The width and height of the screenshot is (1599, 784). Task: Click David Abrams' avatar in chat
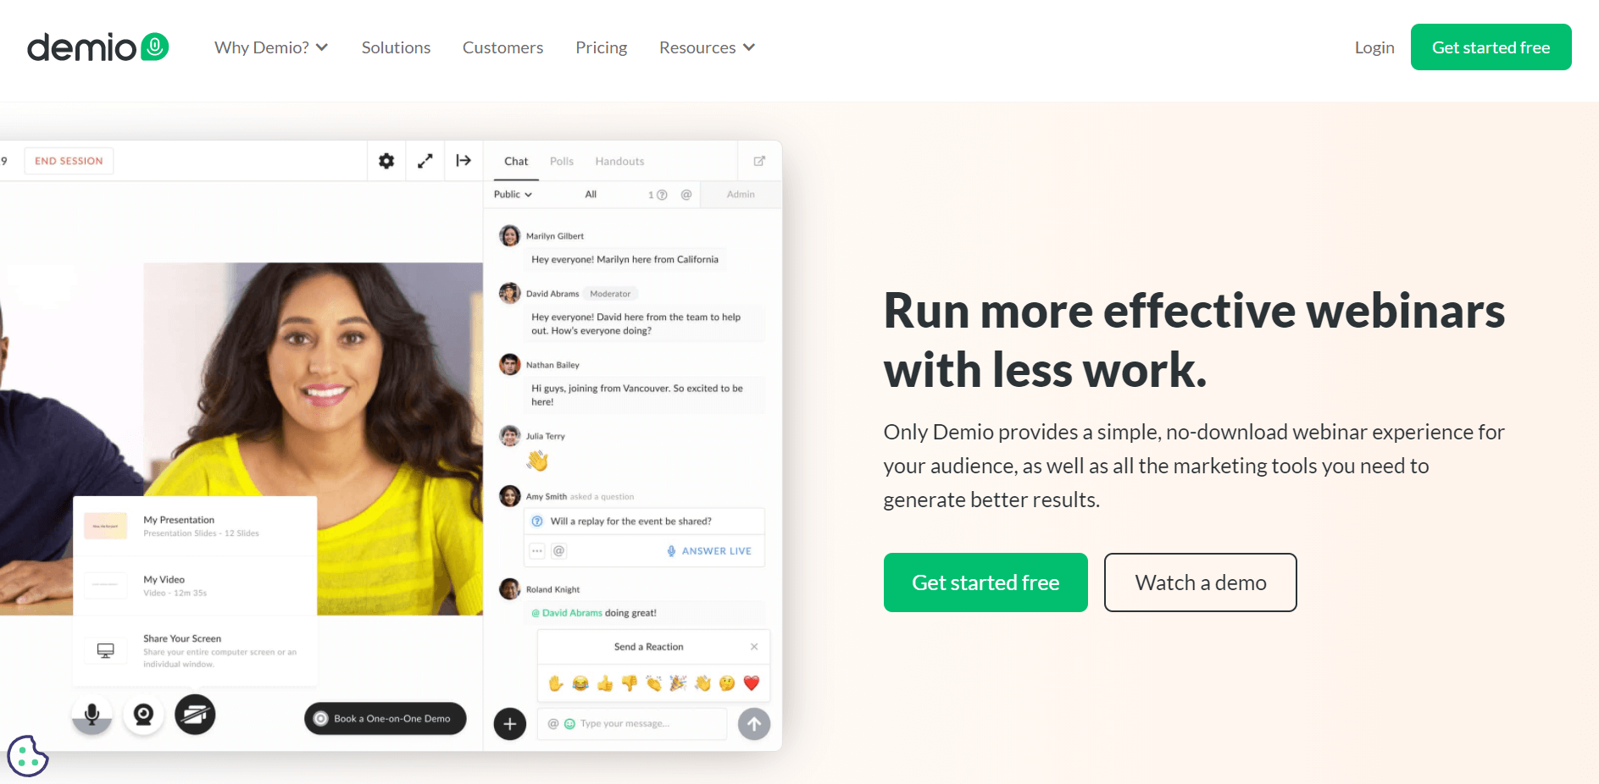pyautogui.click(x=509, y=293)
